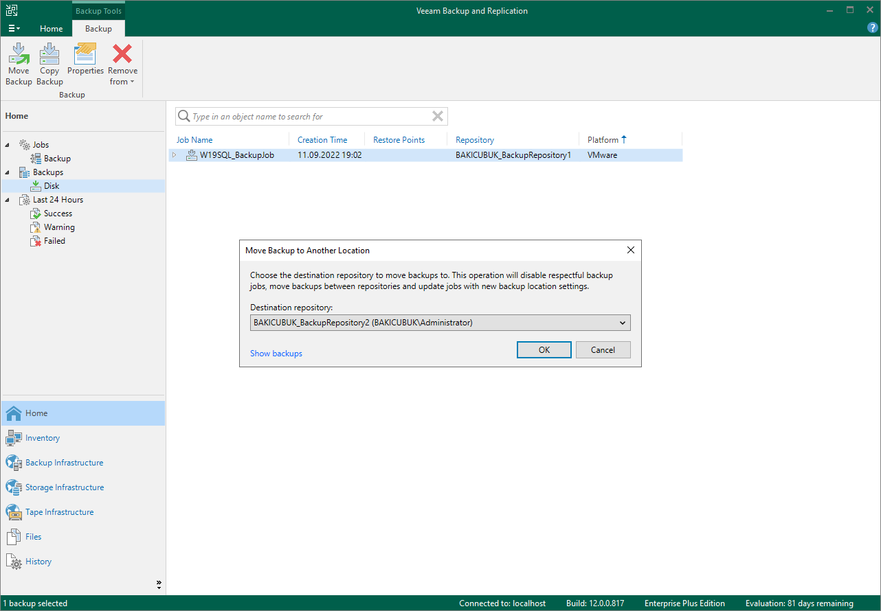
Task: Sort by Platform column header
Action: click(x=603, y=140)
